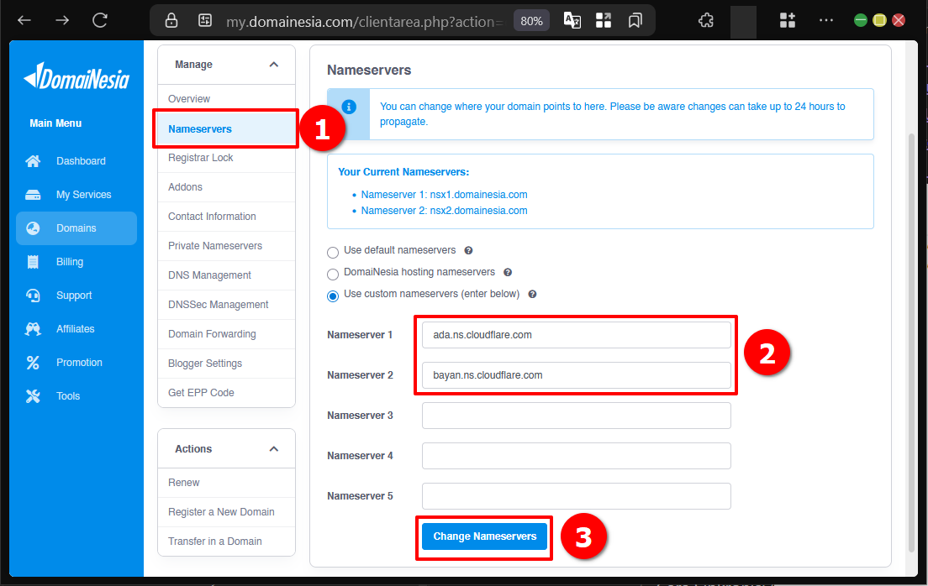The height and width of the screenshot is (586, 928).
Task: Click Register a New Domain
Action: (226, 512)
